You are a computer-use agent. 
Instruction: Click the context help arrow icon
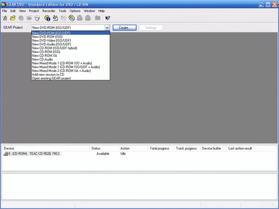point(108,18)
